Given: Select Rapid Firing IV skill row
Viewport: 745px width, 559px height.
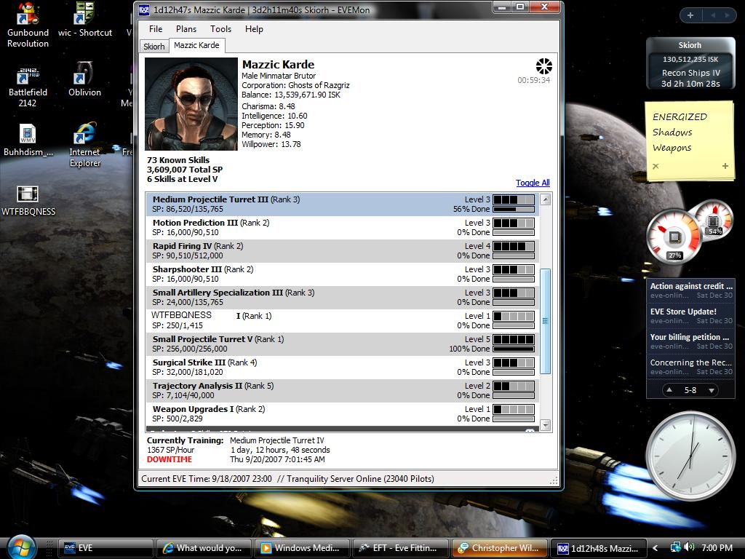Looking at the screenshot, I should tap(343, 251).
